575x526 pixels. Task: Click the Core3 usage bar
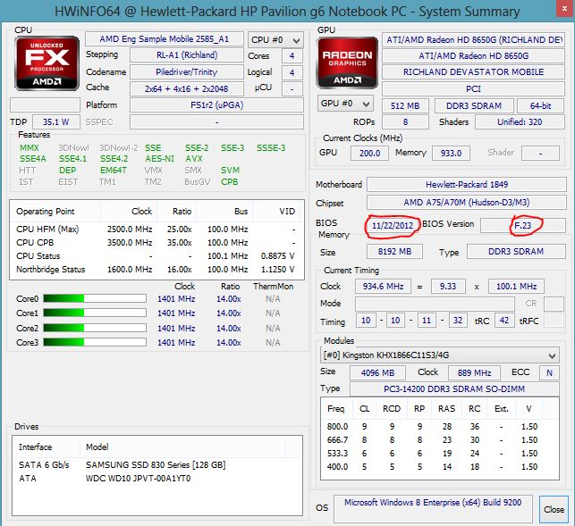point(95,342)
